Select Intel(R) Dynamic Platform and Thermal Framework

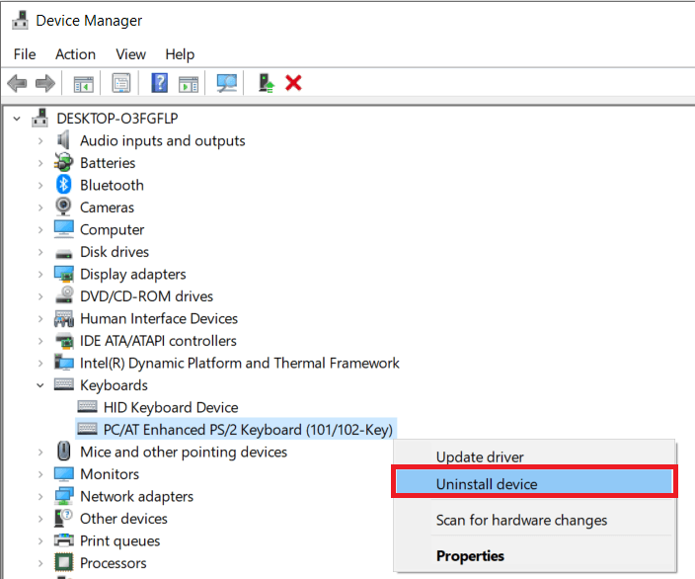pyautogui.click(x=239, y=363)
